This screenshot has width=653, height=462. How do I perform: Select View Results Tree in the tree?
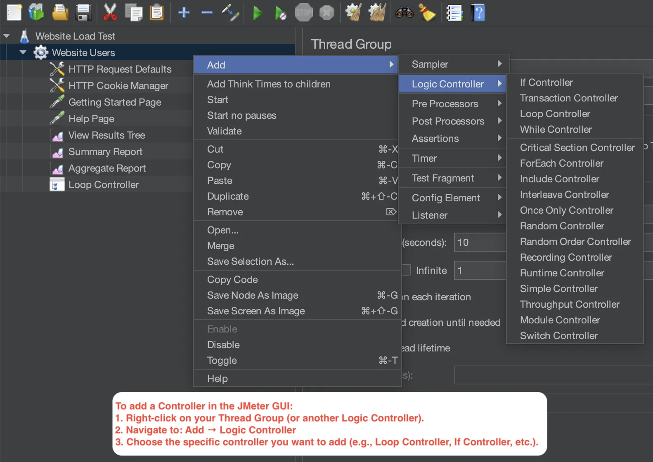pyautogui.click(x=106, y=135)
